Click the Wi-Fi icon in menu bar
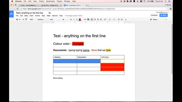This screenshot has width=182, height=102. coord(144,1)
